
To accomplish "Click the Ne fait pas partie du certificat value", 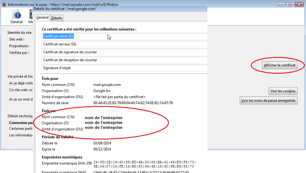I will coord(119,97).
